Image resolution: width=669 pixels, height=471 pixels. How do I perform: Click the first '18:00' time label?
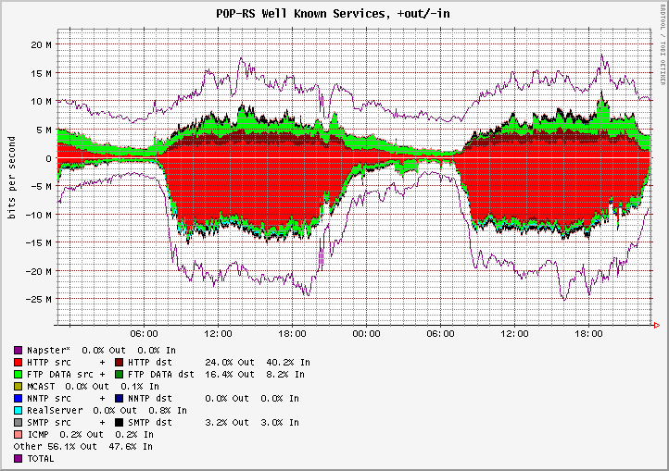[292, 333]
